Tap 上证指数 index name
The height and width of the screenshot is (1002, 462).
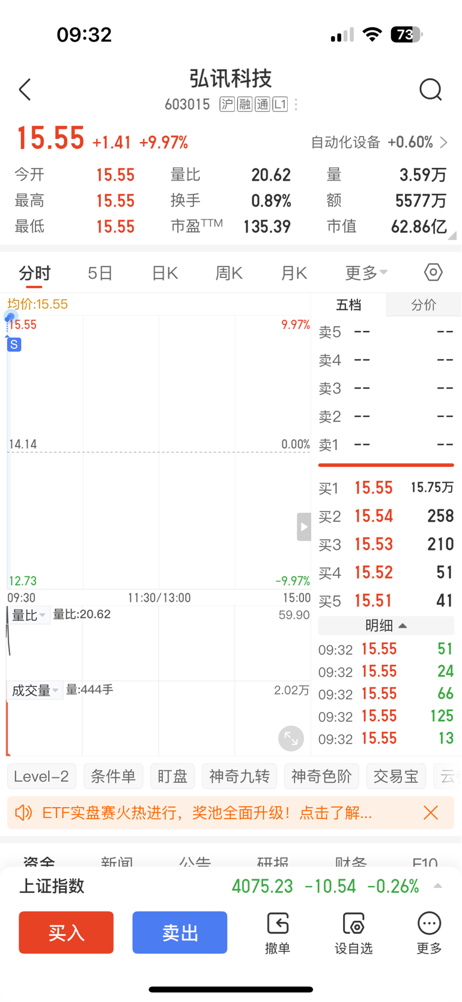[52, 886]
